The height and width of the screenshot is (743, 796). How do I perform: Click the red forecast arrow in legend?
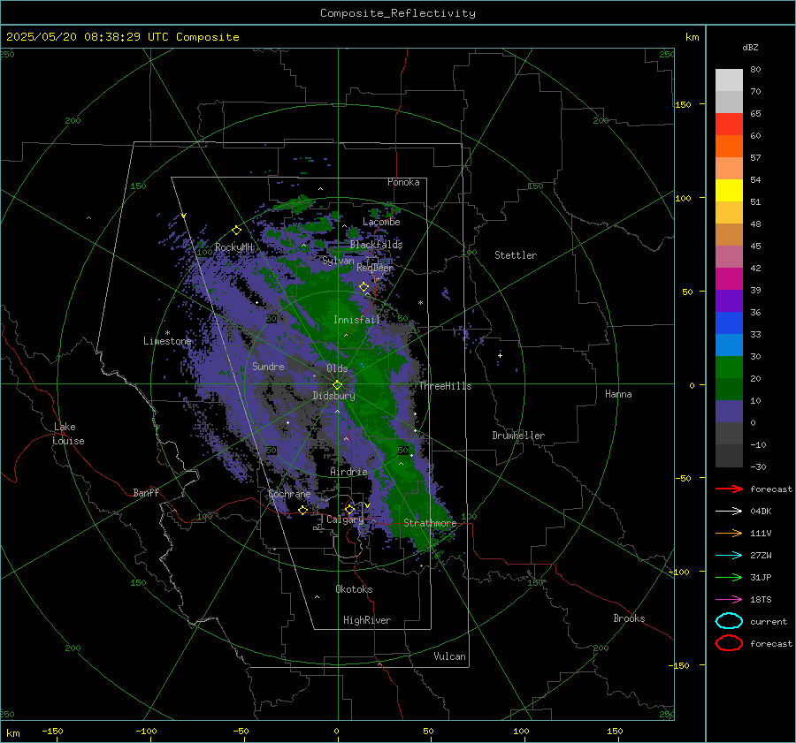click(x=729, y=489)
